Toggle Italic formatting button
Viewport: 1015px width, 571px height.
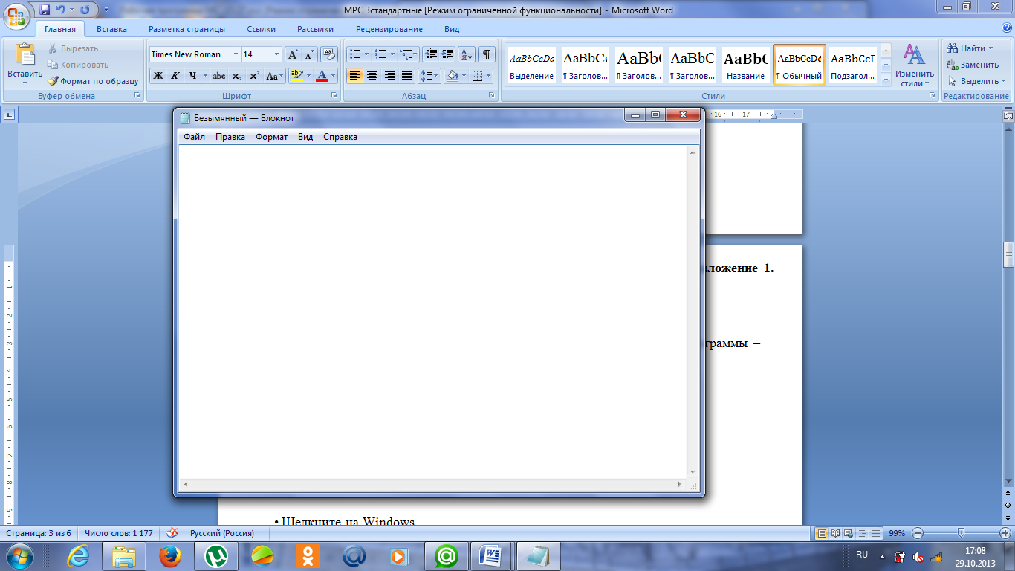175,76
